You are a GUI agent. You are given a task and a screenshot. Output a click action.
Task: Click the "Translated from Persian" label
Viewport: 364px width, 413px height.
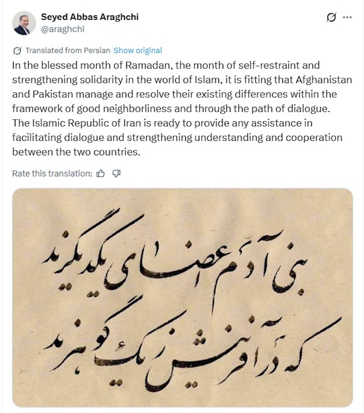(68, 50)
